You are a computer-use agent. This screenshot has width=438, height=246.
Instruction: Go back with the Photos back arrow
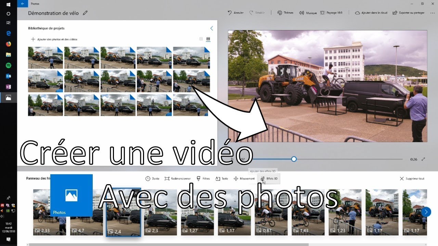(23, 3)
